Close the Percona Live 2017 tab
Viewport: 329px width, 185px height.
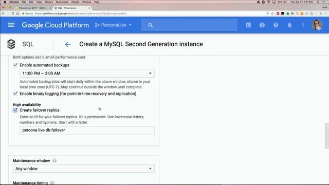(x=50, y=8)
